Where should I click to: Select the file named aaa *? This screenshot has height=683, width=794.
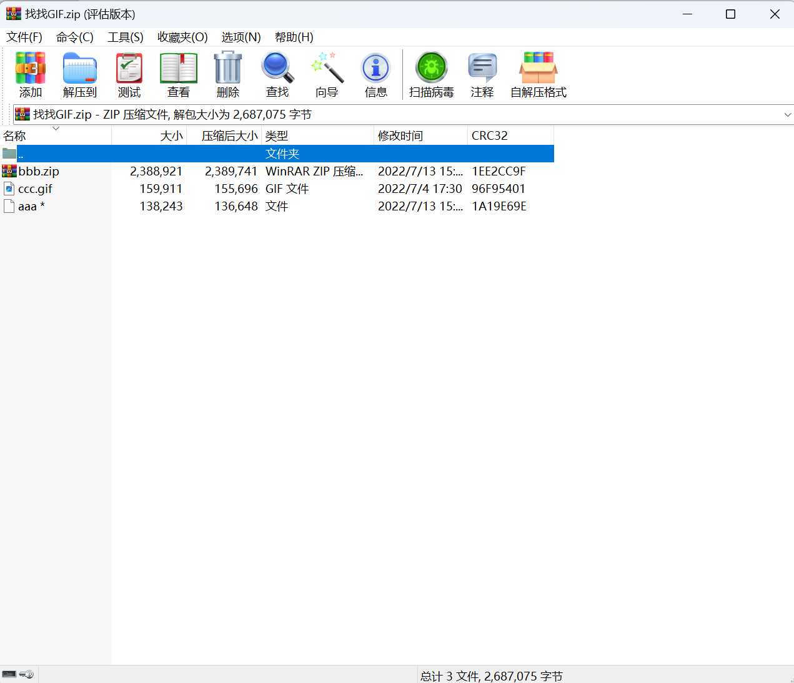[31, 206]
